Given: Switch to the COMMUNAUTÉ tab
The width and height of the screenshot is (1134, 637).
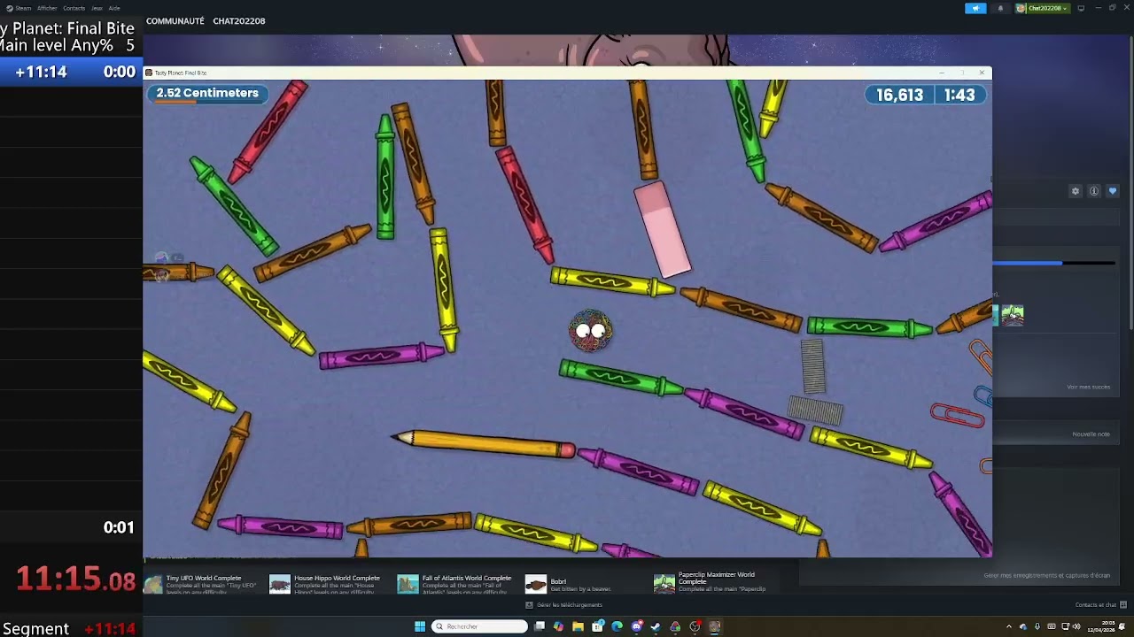Looking at the screenshot, I should [x=175, y=20].
